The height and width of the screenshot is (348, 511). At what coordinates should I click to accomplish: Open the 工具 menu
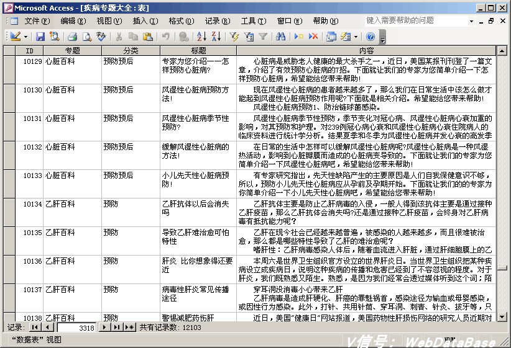tap(254, 21)
